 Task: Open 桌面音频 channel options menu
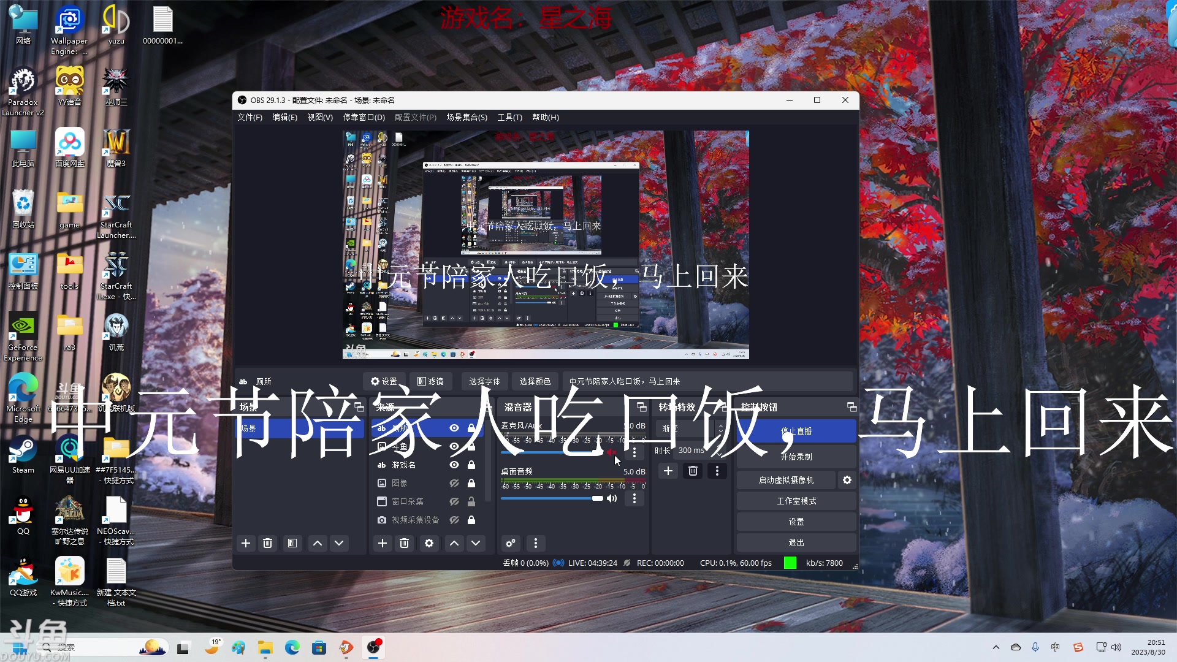pyautogui.click(x=634, y=498)
